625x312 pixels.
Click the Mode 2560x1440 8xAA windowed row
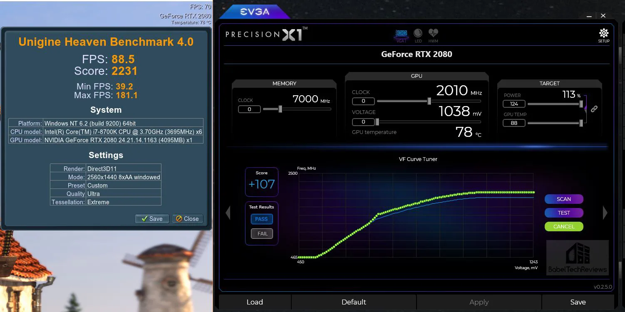coord(106,177)
